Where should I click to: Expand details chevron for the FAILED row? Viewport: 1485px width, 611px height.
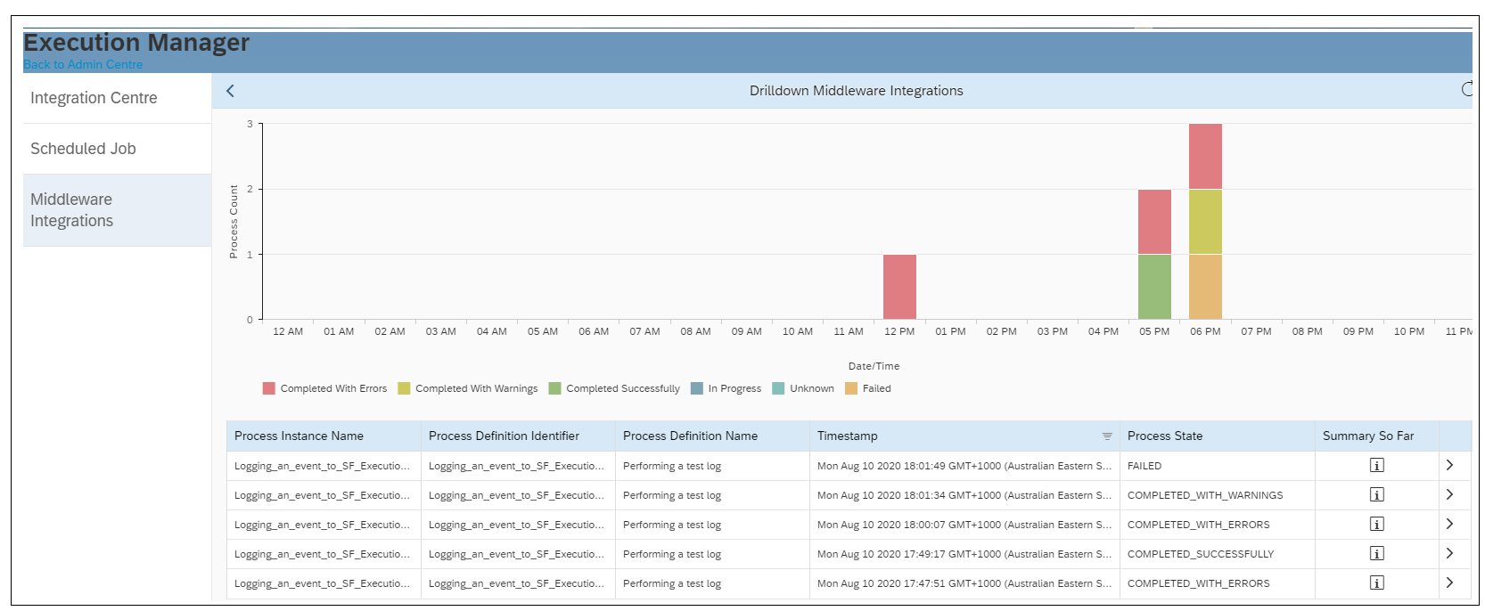(1449, 465)
